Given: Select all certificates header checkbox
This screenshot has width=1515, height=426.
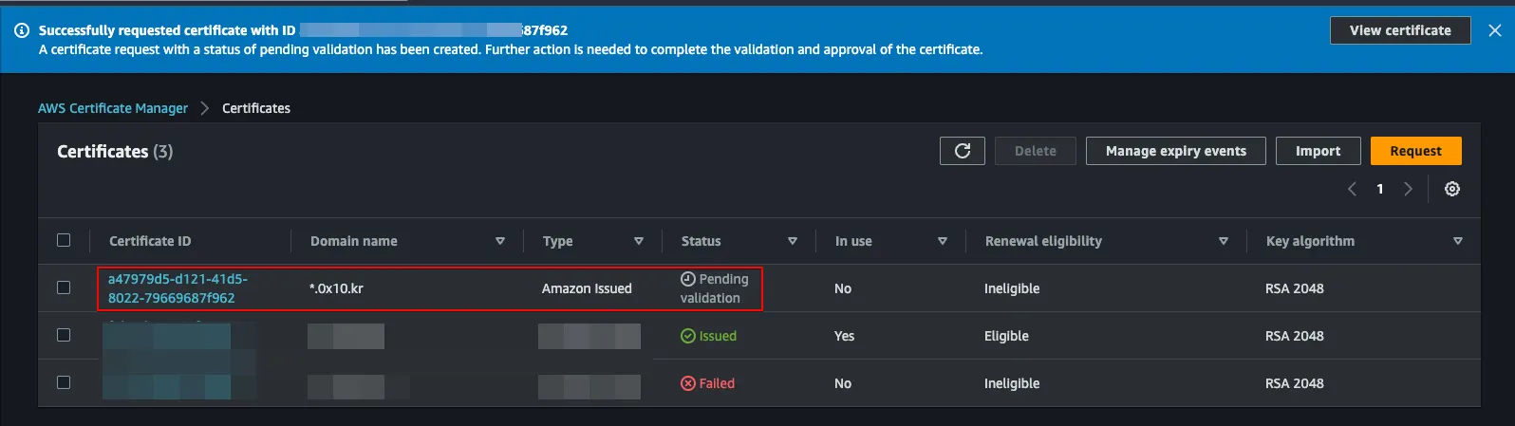Looking at the screenshot, I should pos(64,240).
